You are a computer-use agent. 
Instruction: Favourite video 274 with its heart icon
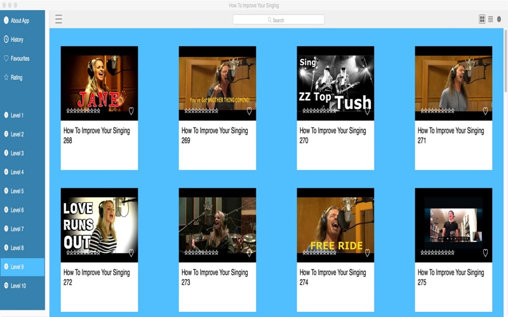tap(367, 252)
